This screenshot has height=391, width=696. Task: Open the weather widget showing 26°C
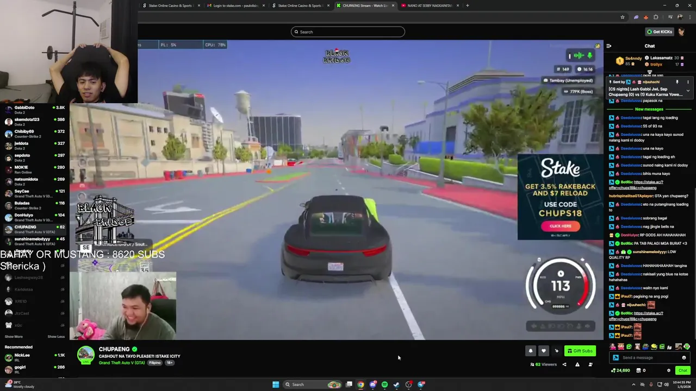tap(18, 384)
